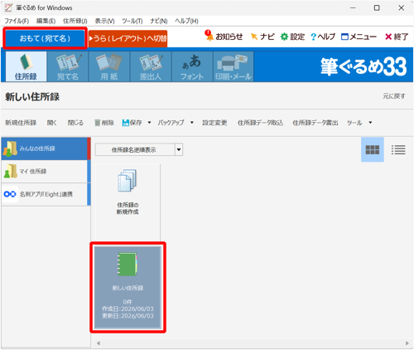Open the 住所録(J) menu

coord(75,21)
